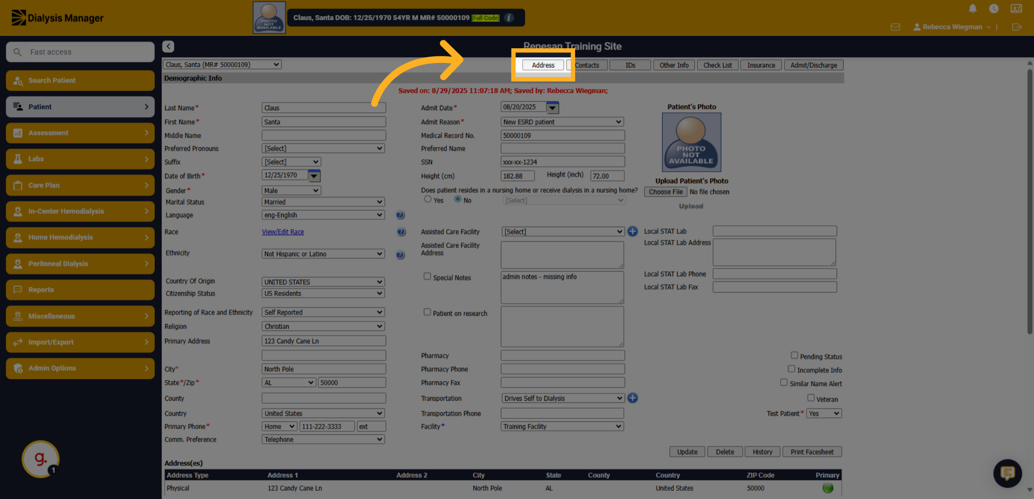The width and height of the screenshot is (1034, 499).
Task: Open the Admit Reason dropdown
Action: (x=562, y=122)
